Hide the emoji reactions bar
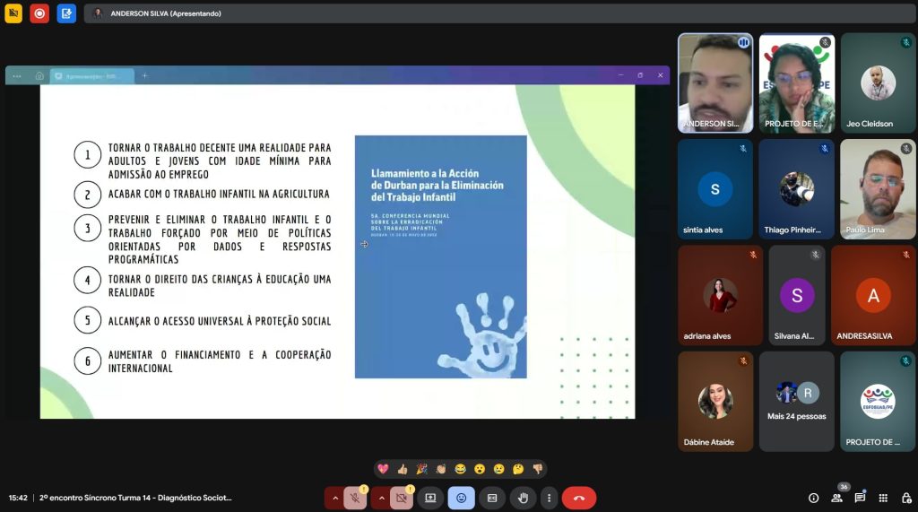This screenshot has width=918, height=512. coord(461,498)
